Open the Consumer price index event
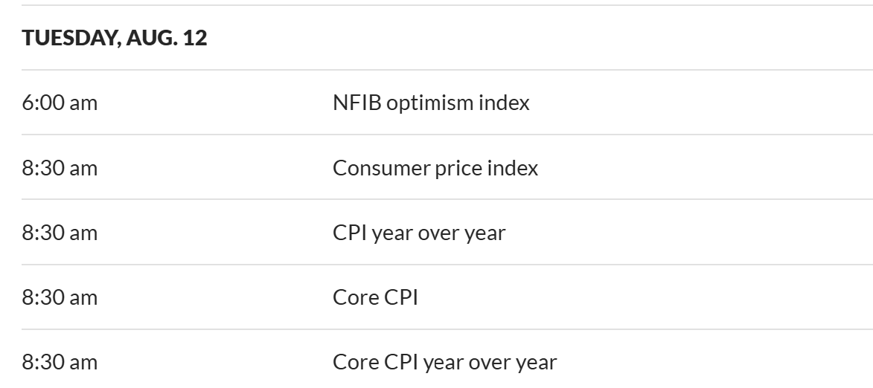This screenshot has height=388, width=873. tap(435, 168)
